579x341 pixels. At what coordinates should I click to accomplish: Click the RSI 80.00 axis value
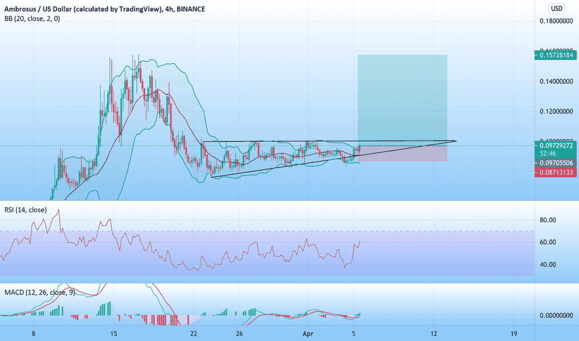(547, 220)
